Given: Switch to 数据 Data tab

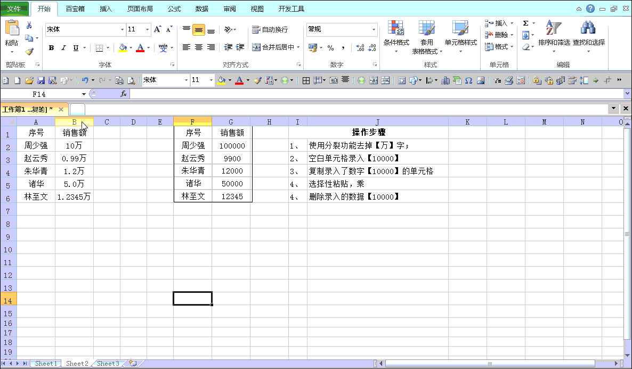Looking at the screenshot, I should coord(201,9).
